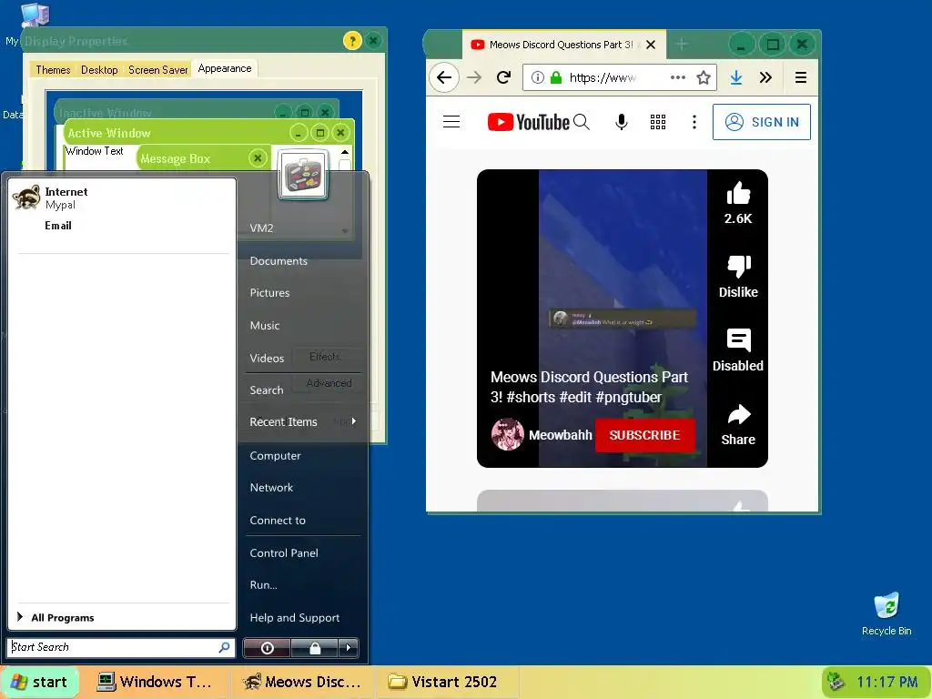The image size is (932, 699).
Task: Expand shutdown options arrow
Action: click(349, 648)
